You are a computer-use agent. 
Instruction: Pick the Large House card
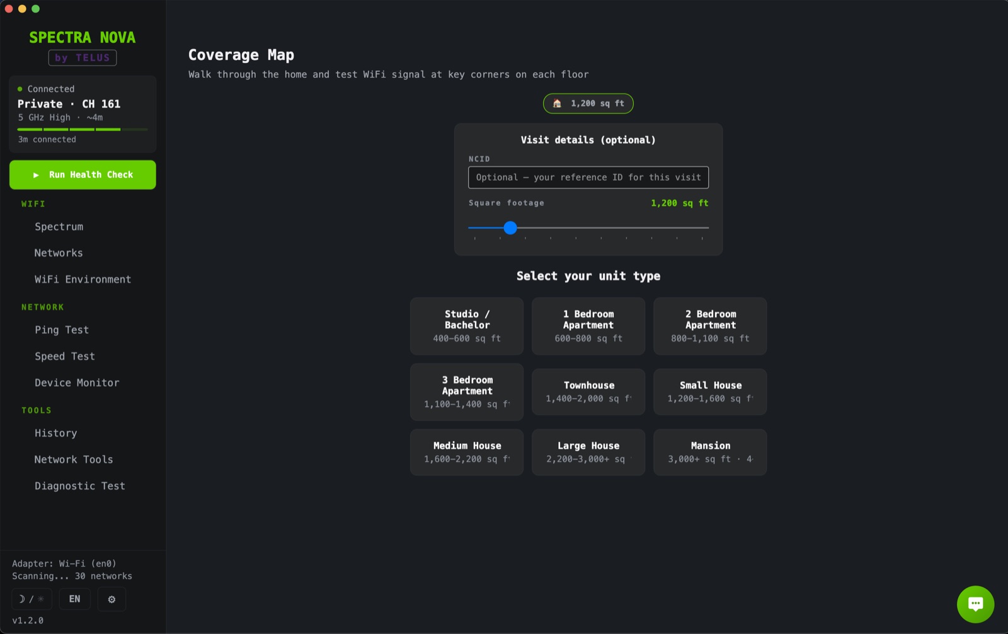[588, 452]
